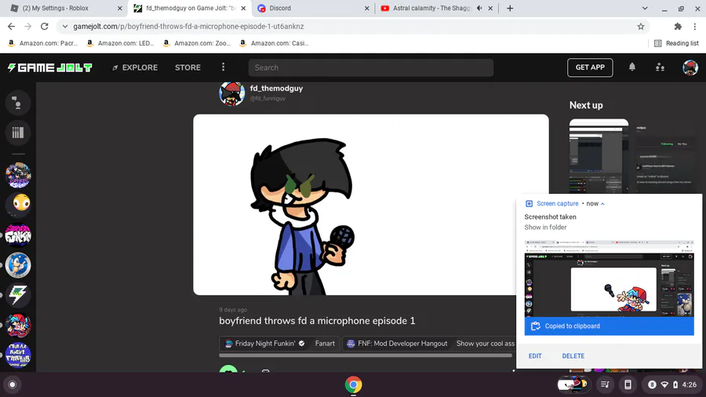
Task: Select the Friday Night Funkin' community tag
Action: coord(265,344)
